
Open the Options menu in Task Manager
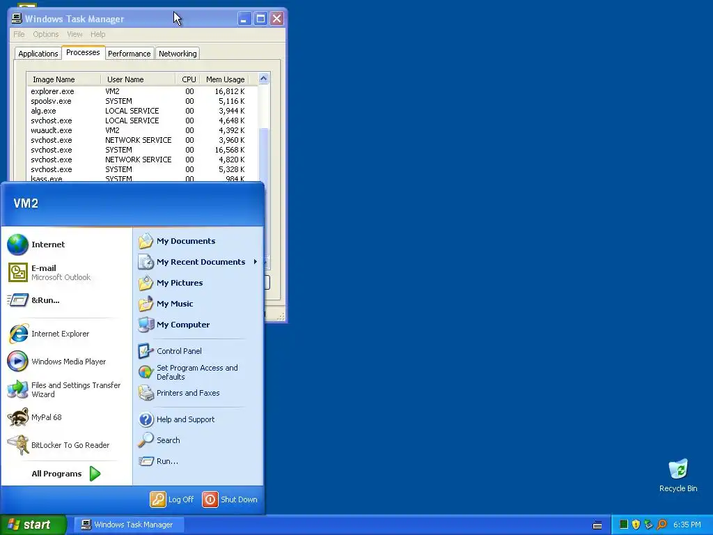(46, 34)
